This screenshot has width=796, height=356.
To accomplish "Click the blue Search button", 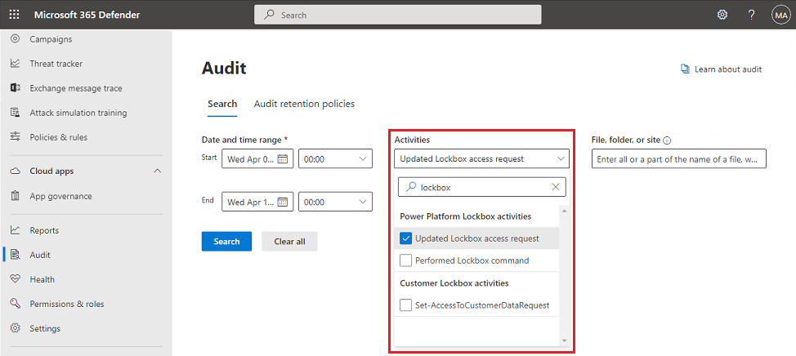I will [x=226, y=241].
